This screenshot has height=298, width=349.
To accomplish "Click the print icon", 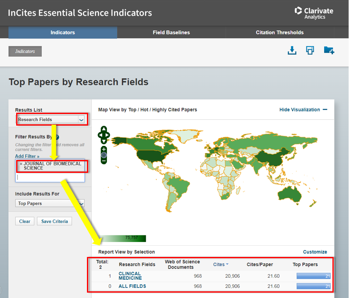I will [310, 51].
